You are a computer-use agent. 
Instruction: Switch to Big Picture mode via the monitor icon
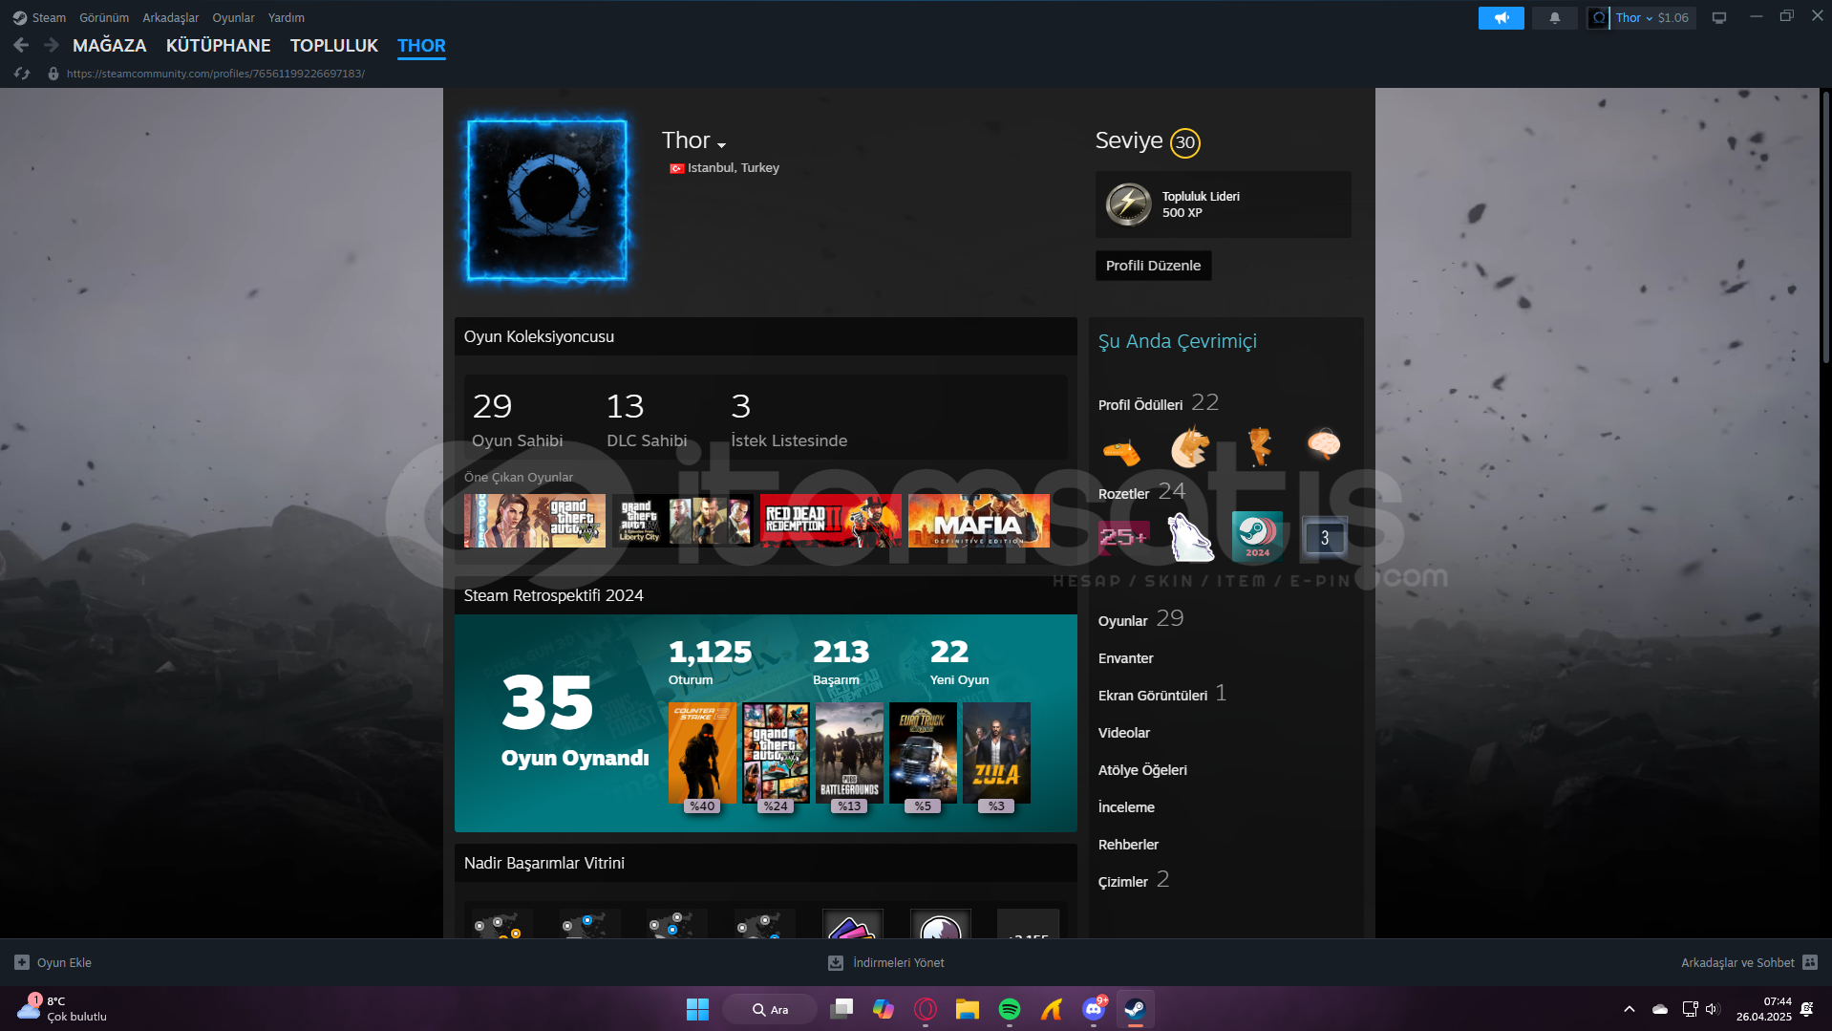click(1718, 17)
